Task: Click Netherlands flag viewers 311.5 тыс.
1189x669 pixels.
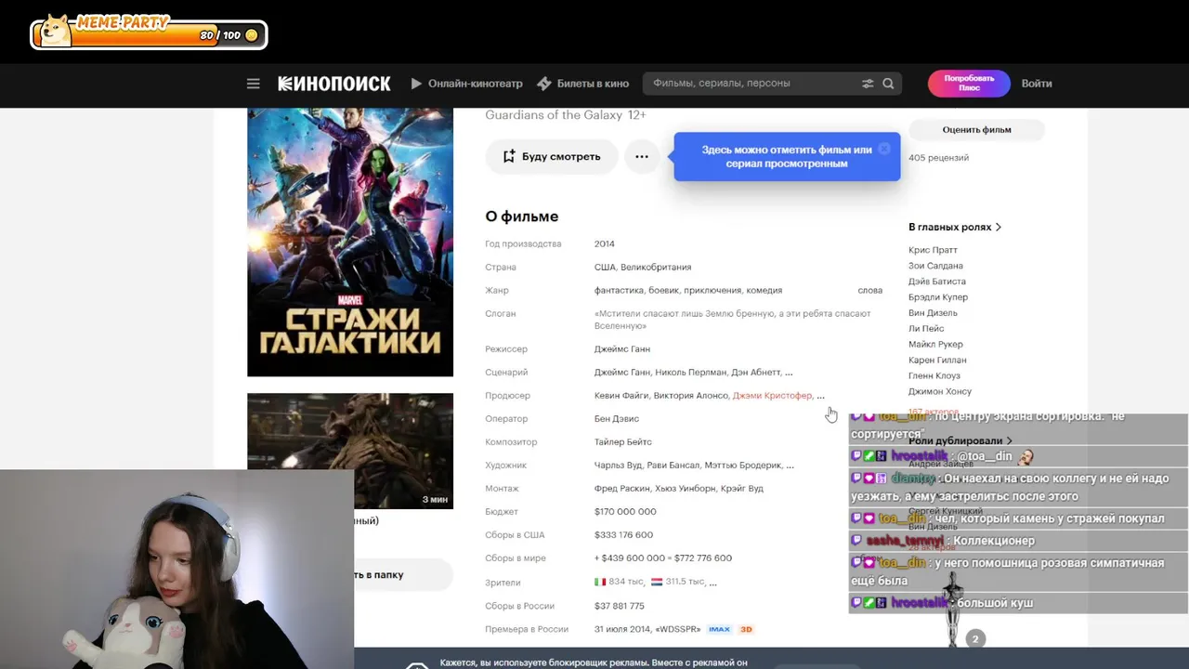Action: pyautogui.click(x=678, y=582)
